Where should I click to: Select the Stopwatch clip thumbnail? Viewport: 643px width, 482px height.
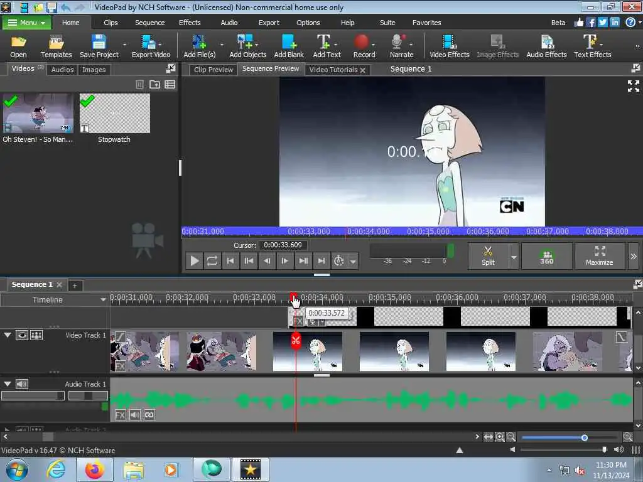115,113
